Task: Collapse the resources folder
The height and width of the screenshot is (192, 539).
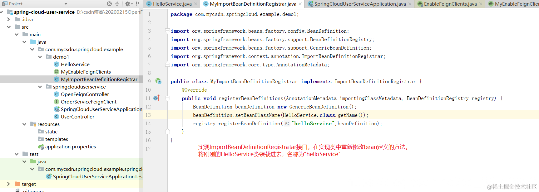Action: click(x=24, y=124)
